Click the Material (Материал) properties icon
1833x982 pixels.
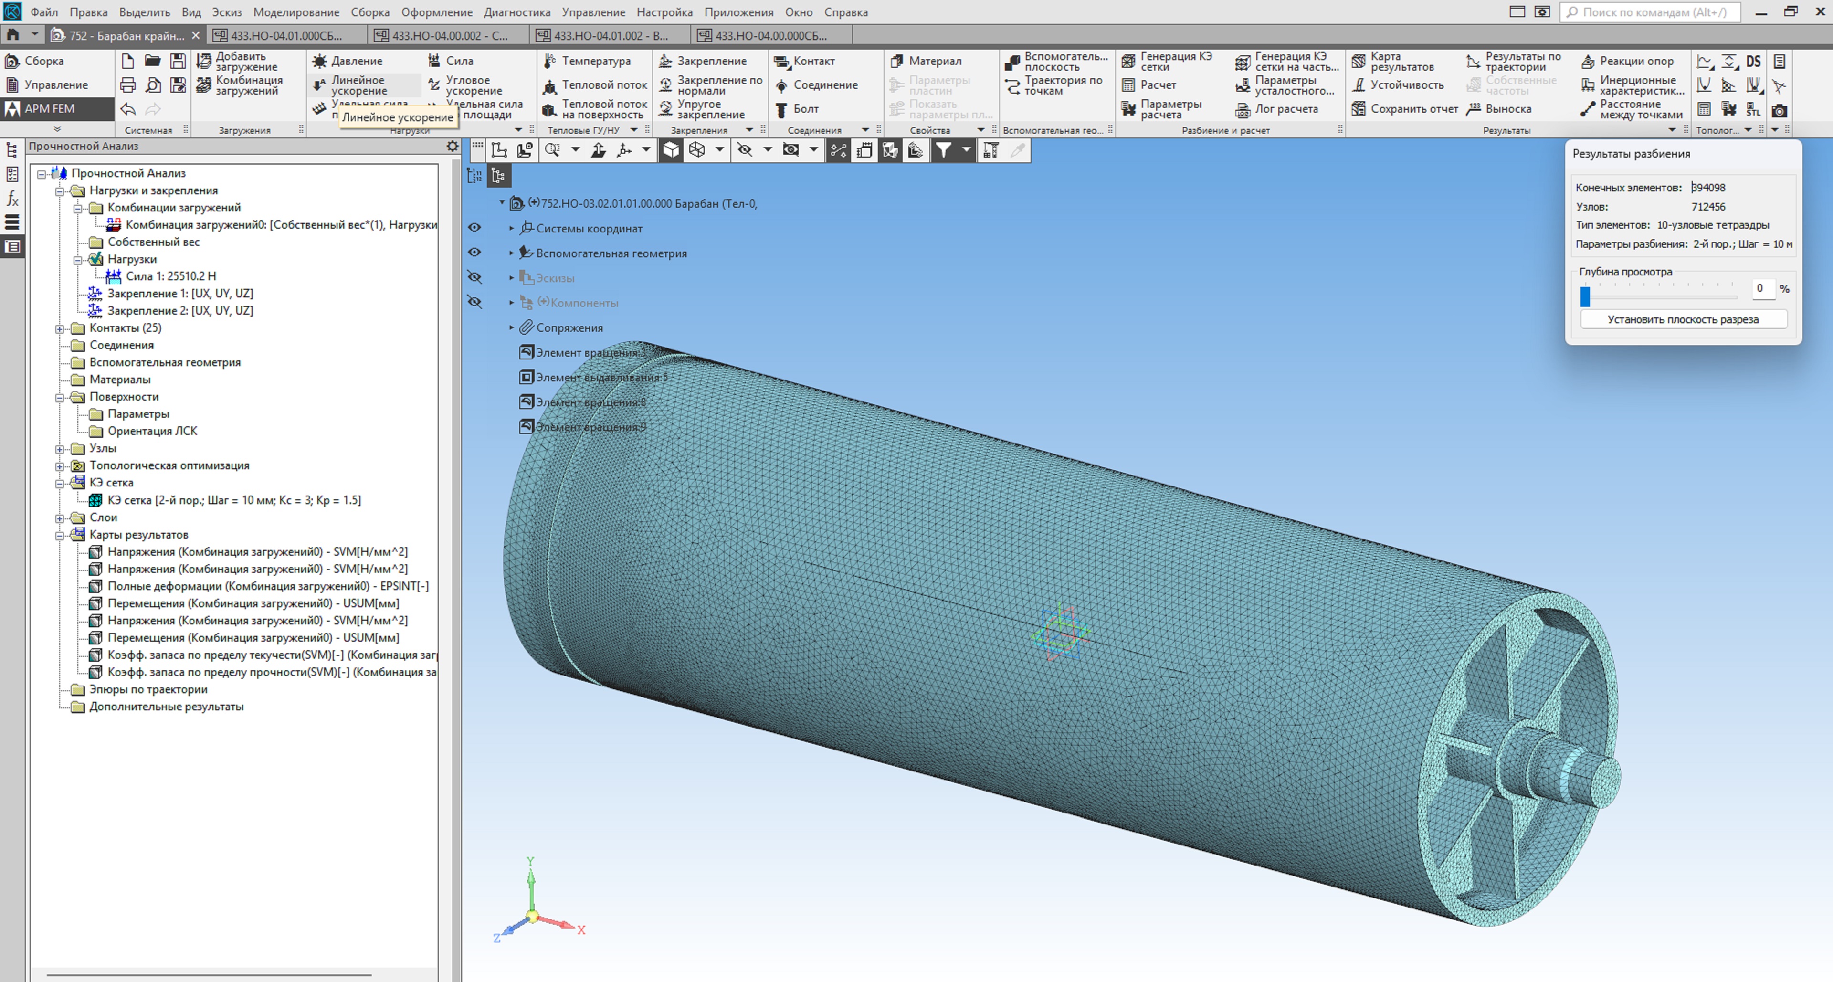pyautogui.click(x=896, y=61)
